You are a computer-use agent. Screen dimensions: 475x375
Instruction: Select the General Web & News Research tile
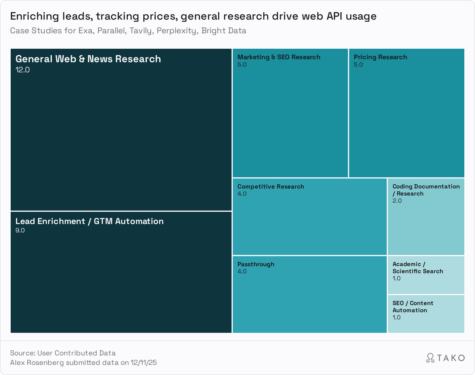click(x=121, y=129)
